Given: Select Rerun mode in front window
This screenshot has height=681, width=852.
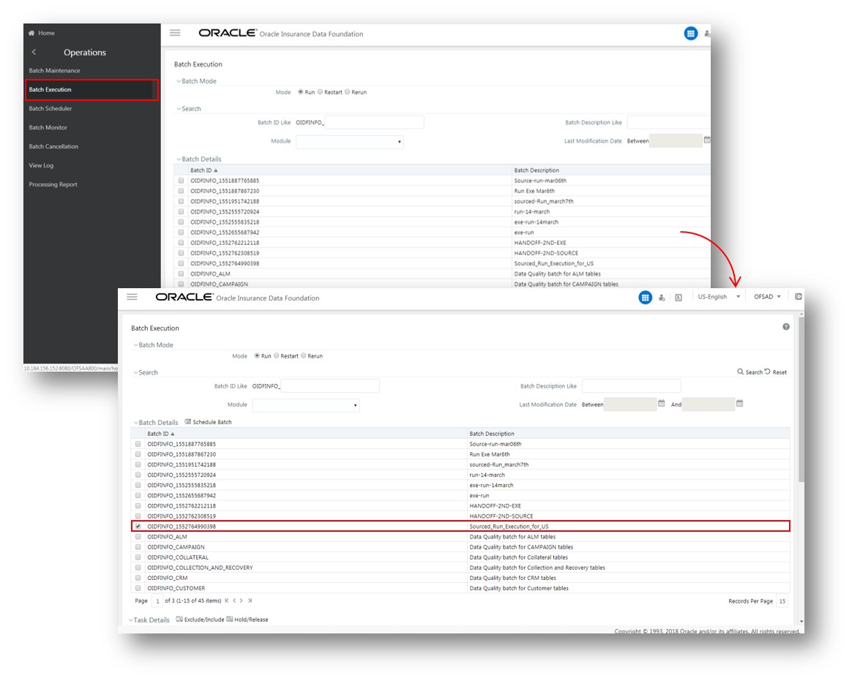Looking at the screenshot, I should coord(304,355).
